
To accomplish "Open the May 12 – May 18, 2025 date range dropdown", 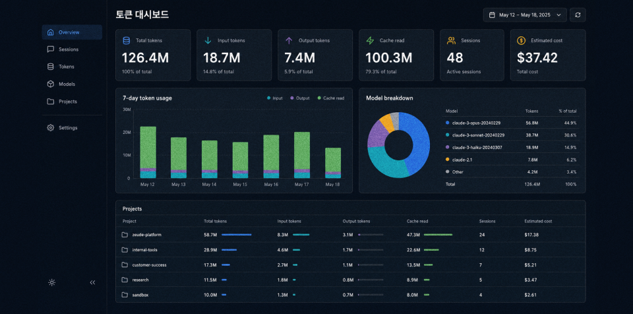I will (525, 15).
